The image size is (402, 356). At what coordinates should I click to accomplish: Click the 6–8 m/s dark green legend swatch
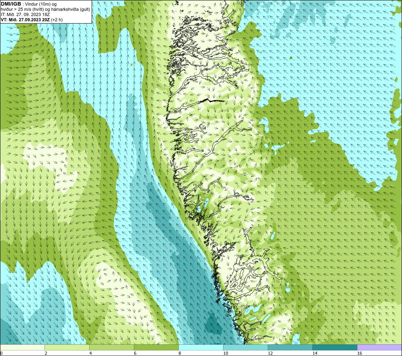pyautogui.click(x=156, y=347)
